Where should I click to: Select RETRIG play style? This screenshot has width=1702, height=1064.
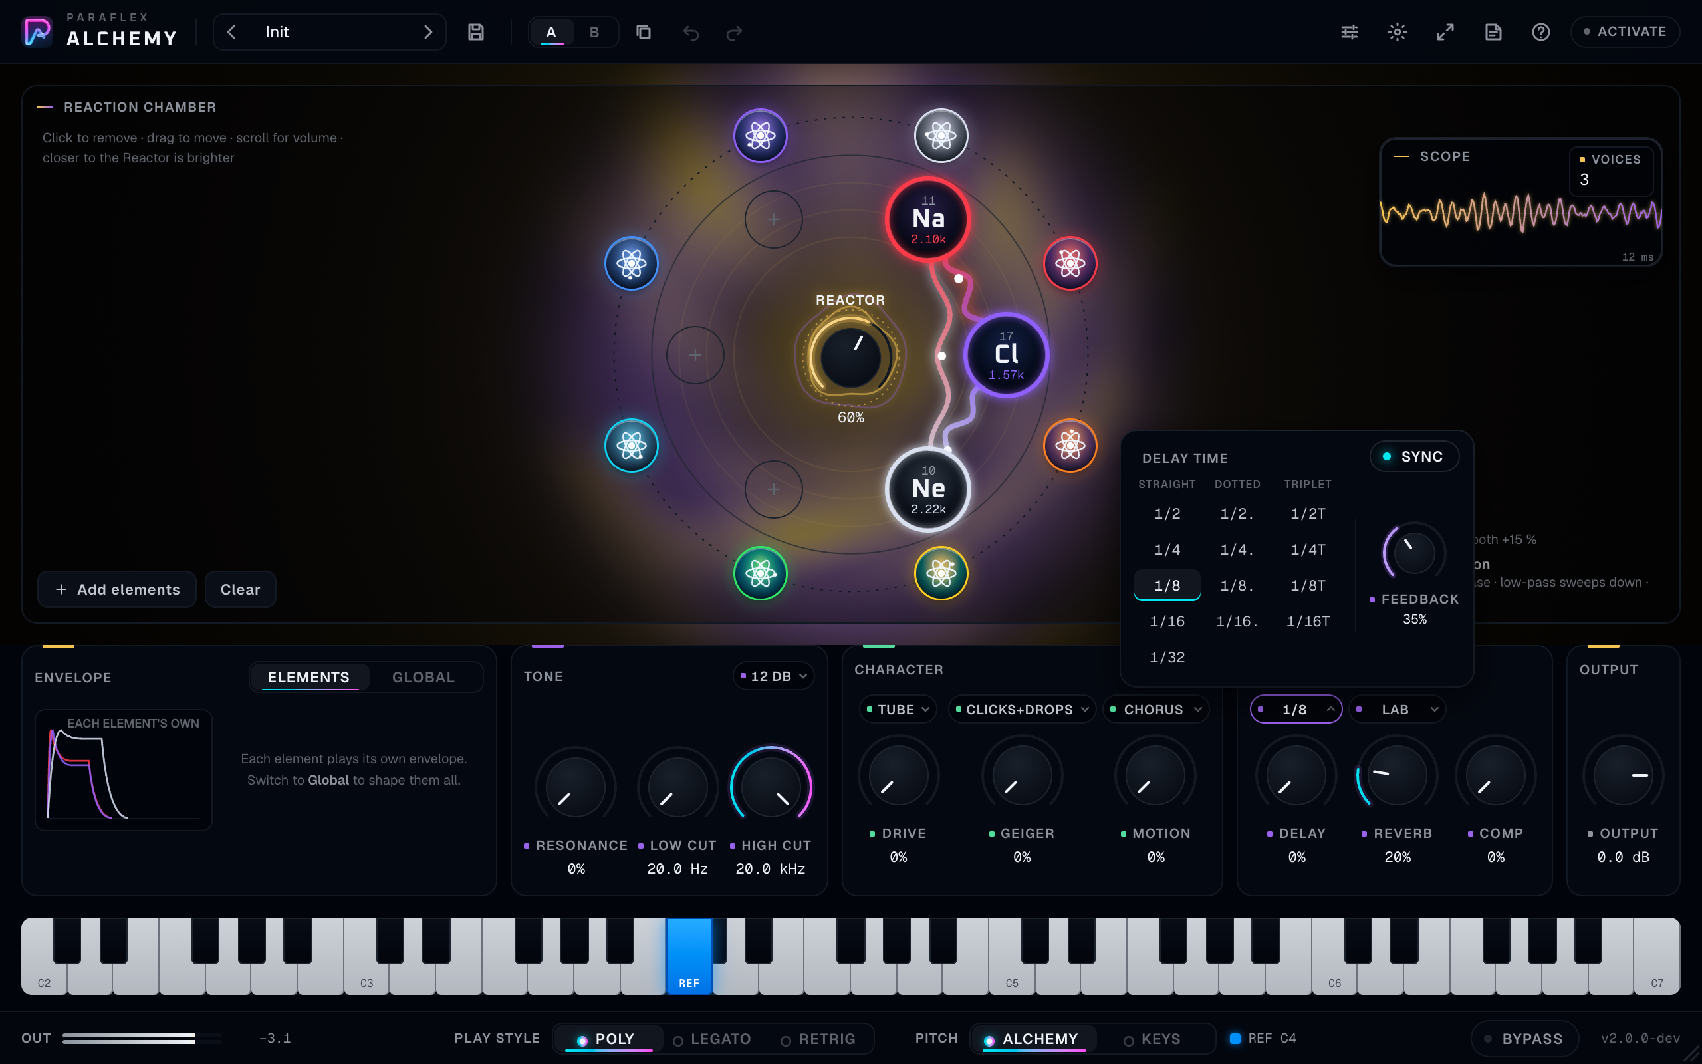tap(818, 1039)
